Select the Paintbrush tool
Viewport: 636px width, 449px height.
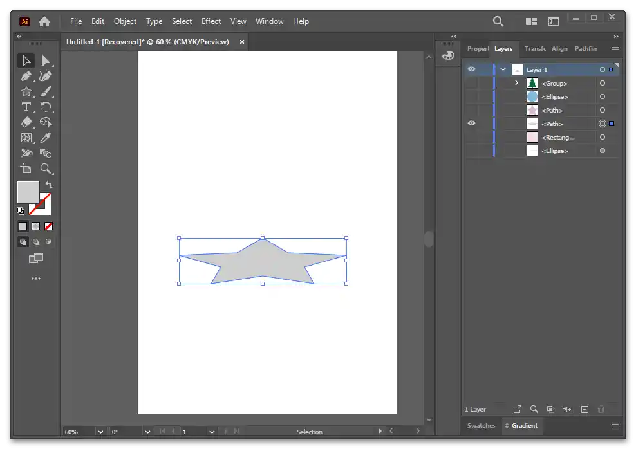[46, 91]
